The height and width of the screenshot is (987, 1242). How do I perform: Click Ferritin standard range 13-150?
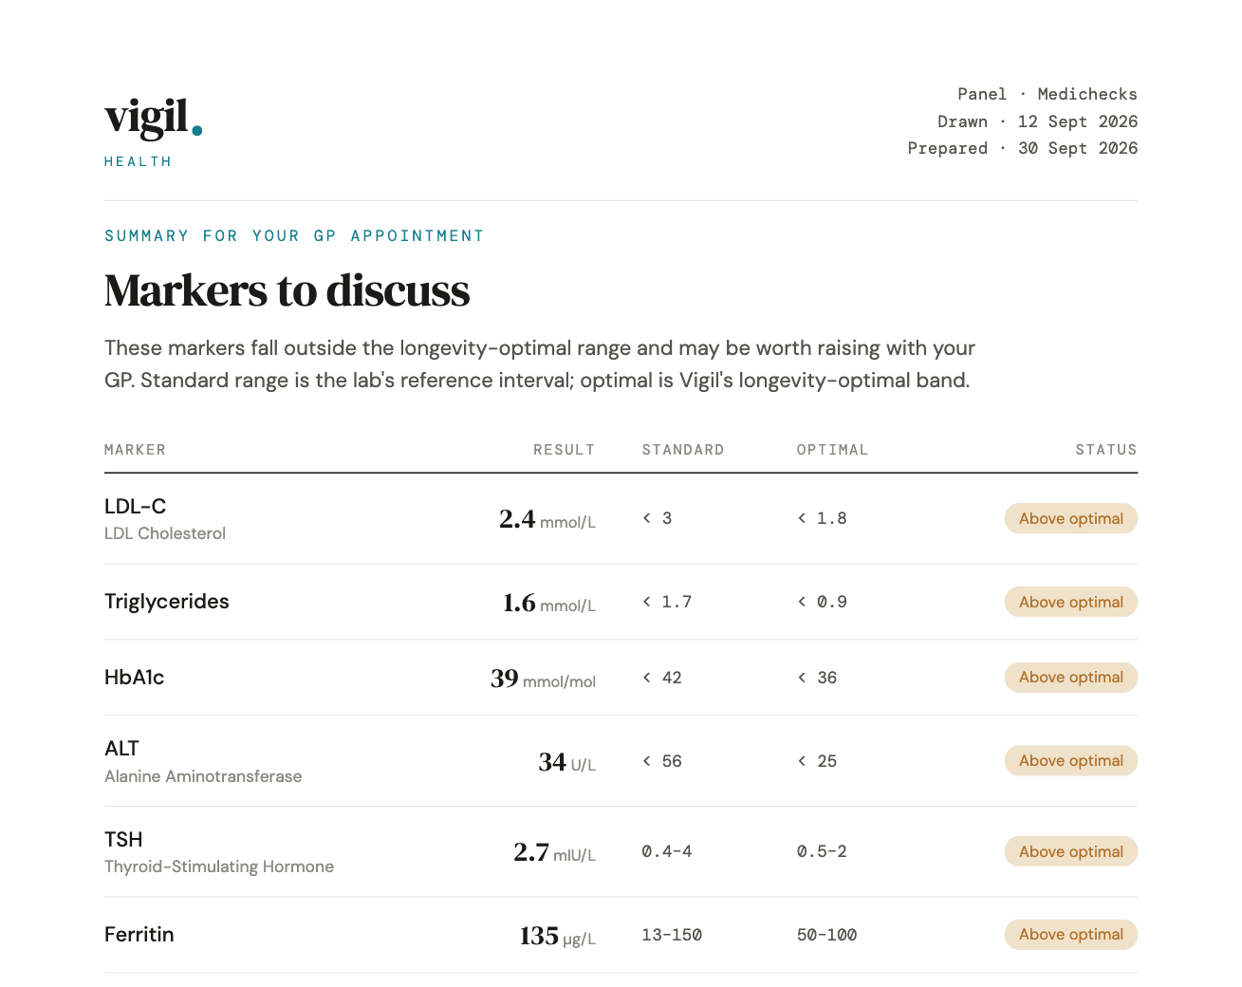tap(672, 935)
